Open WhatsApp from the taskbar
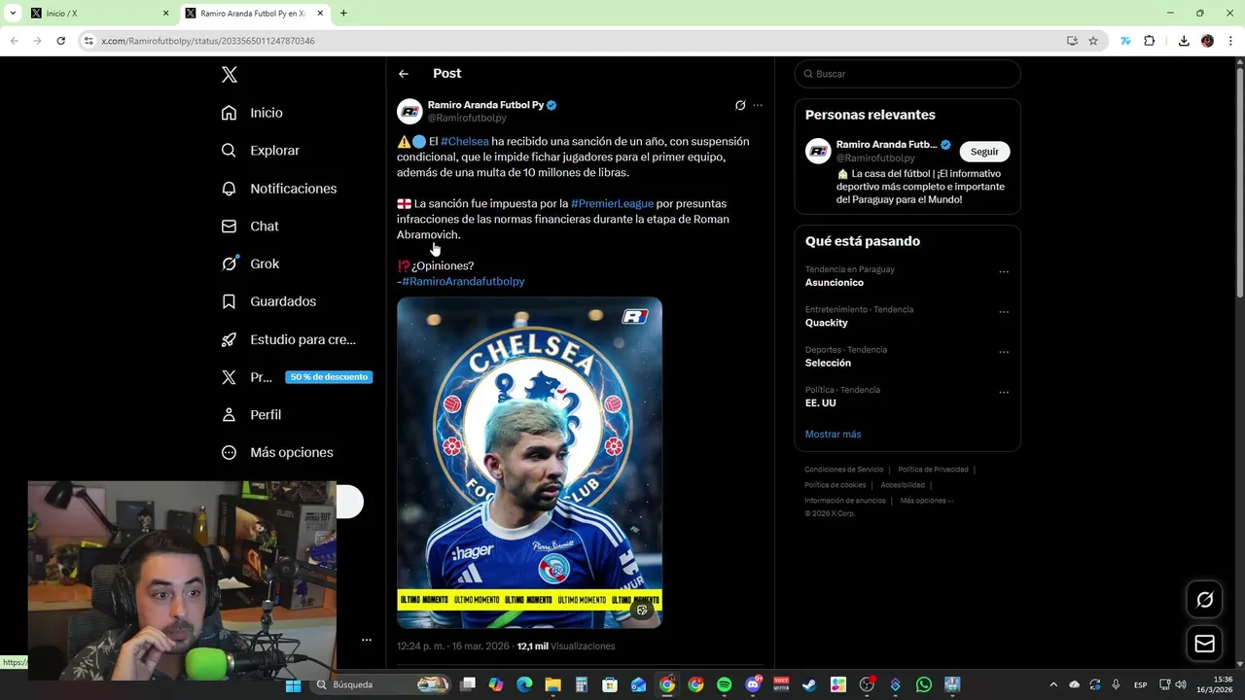 click(x=924, y=684)
